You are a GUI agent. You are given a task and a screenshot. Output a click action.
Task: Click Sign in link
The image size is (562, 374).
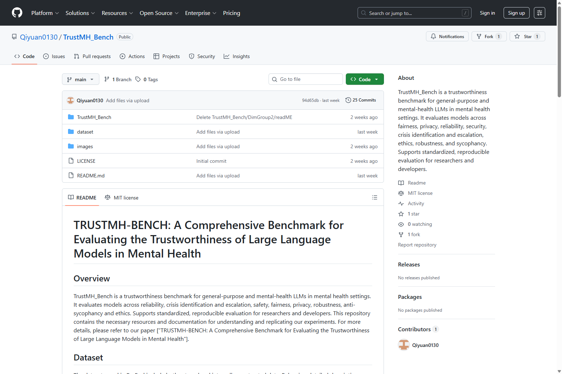487,13
